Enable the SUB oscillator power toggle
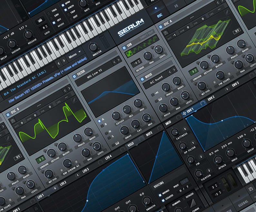This screenshot has height=212, width=256. tap(124, 48)
